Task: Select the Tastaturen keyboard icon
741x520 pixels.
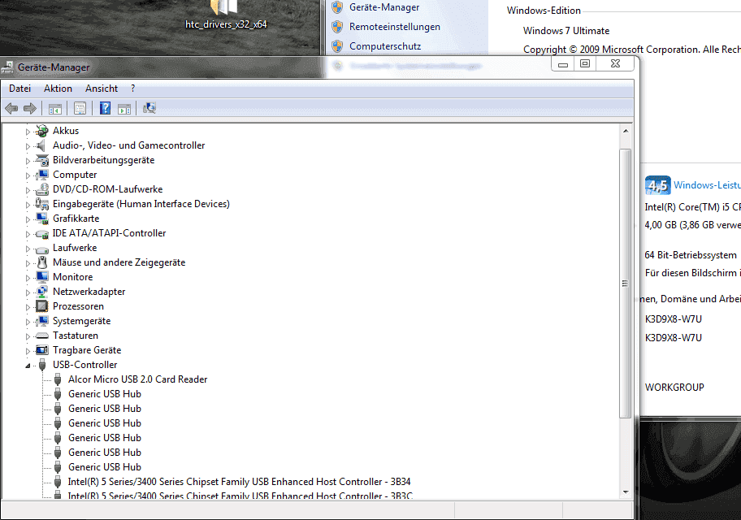Action: coord(42,336)
